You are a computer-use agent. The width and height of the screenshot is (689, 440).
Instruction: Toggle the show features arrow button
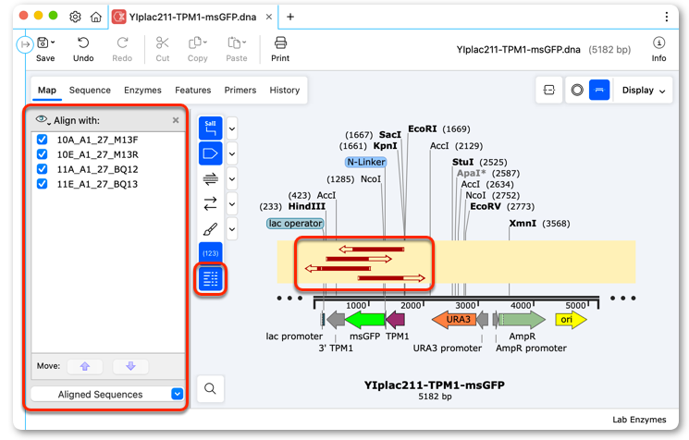(211, 153)
